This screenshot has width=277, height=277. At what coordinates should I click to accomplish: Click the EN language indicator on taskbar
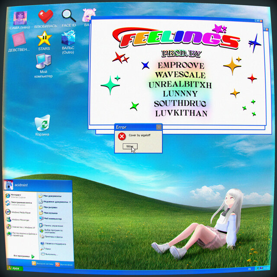(250, 269)
